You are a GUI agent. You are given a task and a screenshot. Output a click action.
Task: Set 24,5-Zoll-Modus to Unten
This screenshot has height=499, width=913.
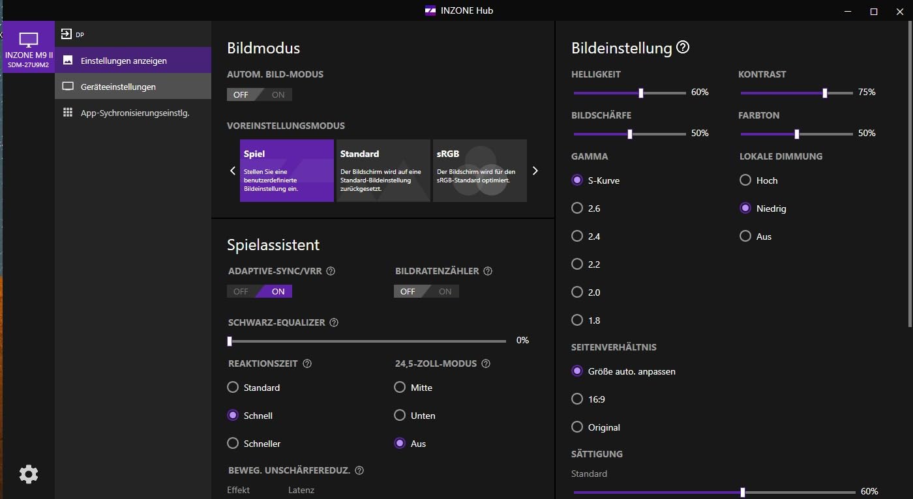(415, 416)
